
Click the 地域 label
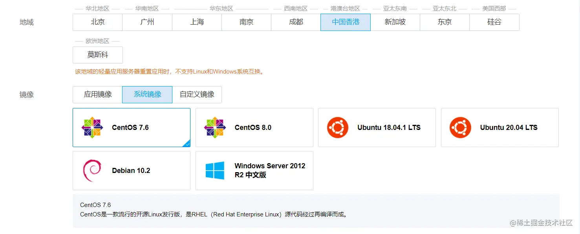(27, 22)
